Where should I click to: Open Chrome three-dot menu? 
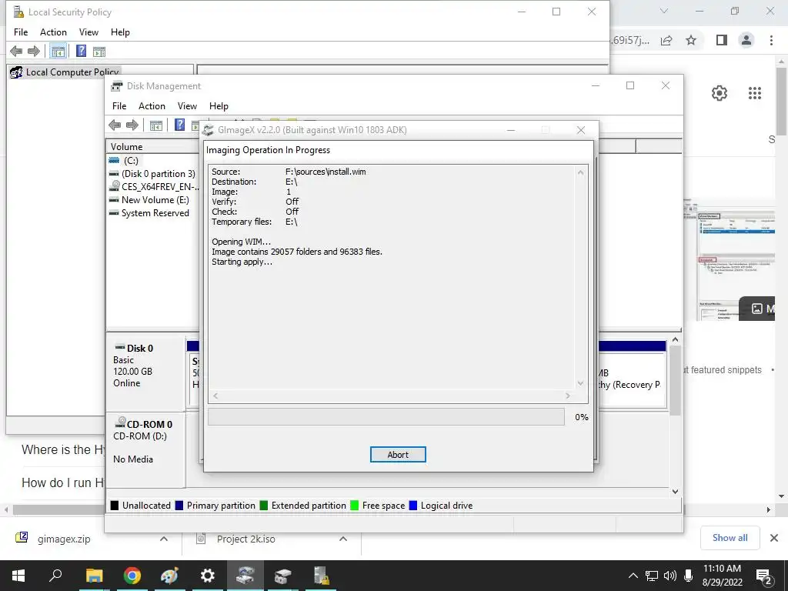771,40
